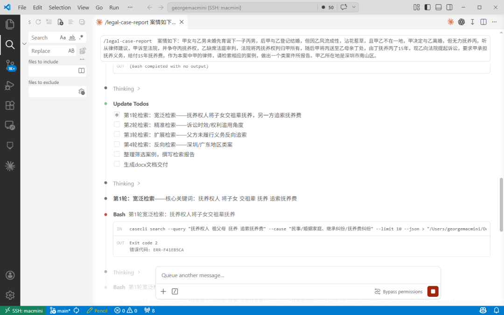Open the File menu
The height and width of the screenshot is (315, 504).
[22, 7]
